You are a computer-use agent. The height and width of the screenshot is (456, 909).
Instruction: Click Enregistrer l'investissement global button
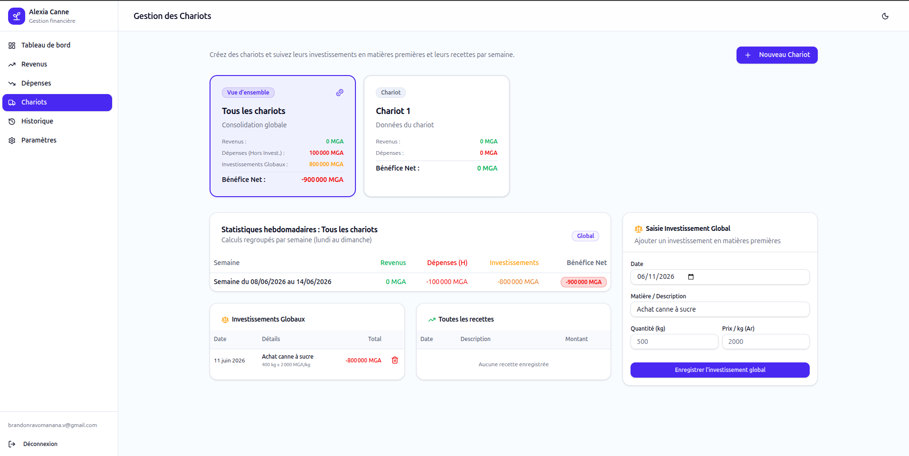tap(720, 370)
